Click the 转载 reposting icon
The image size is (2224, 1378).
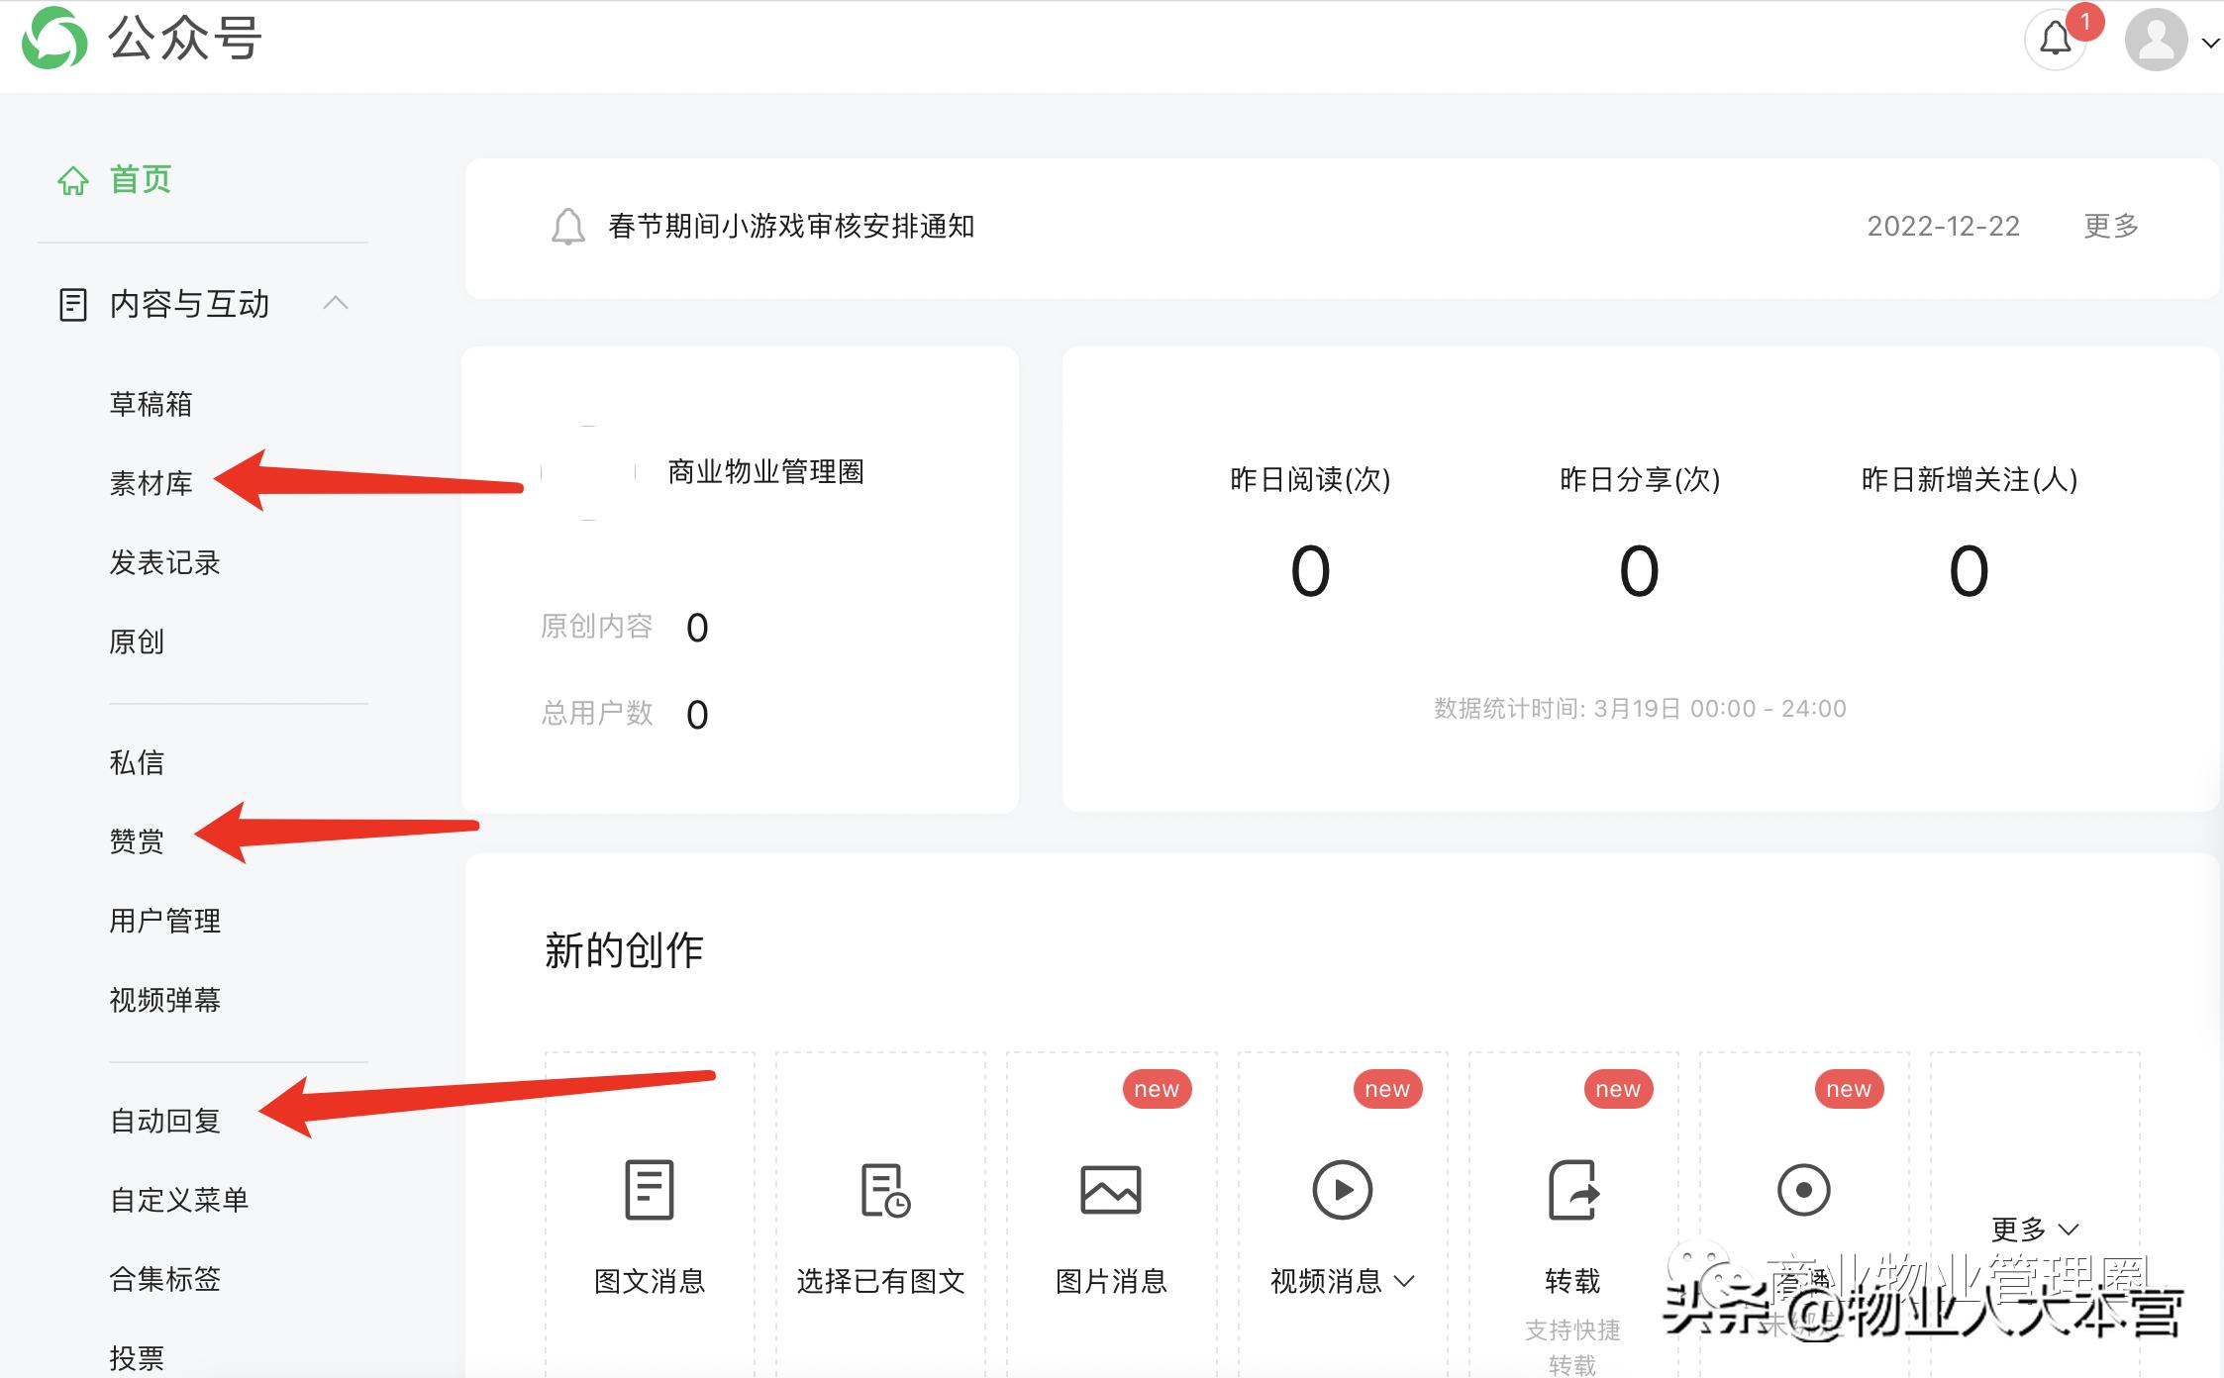pos(1572,1191)
